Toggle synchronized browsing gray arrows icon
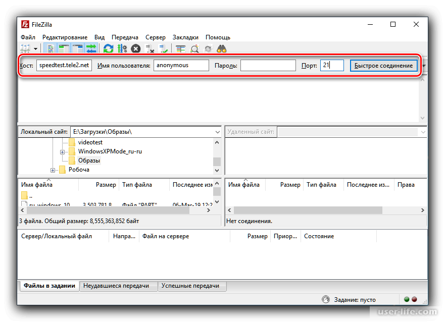 click(208, 49)
